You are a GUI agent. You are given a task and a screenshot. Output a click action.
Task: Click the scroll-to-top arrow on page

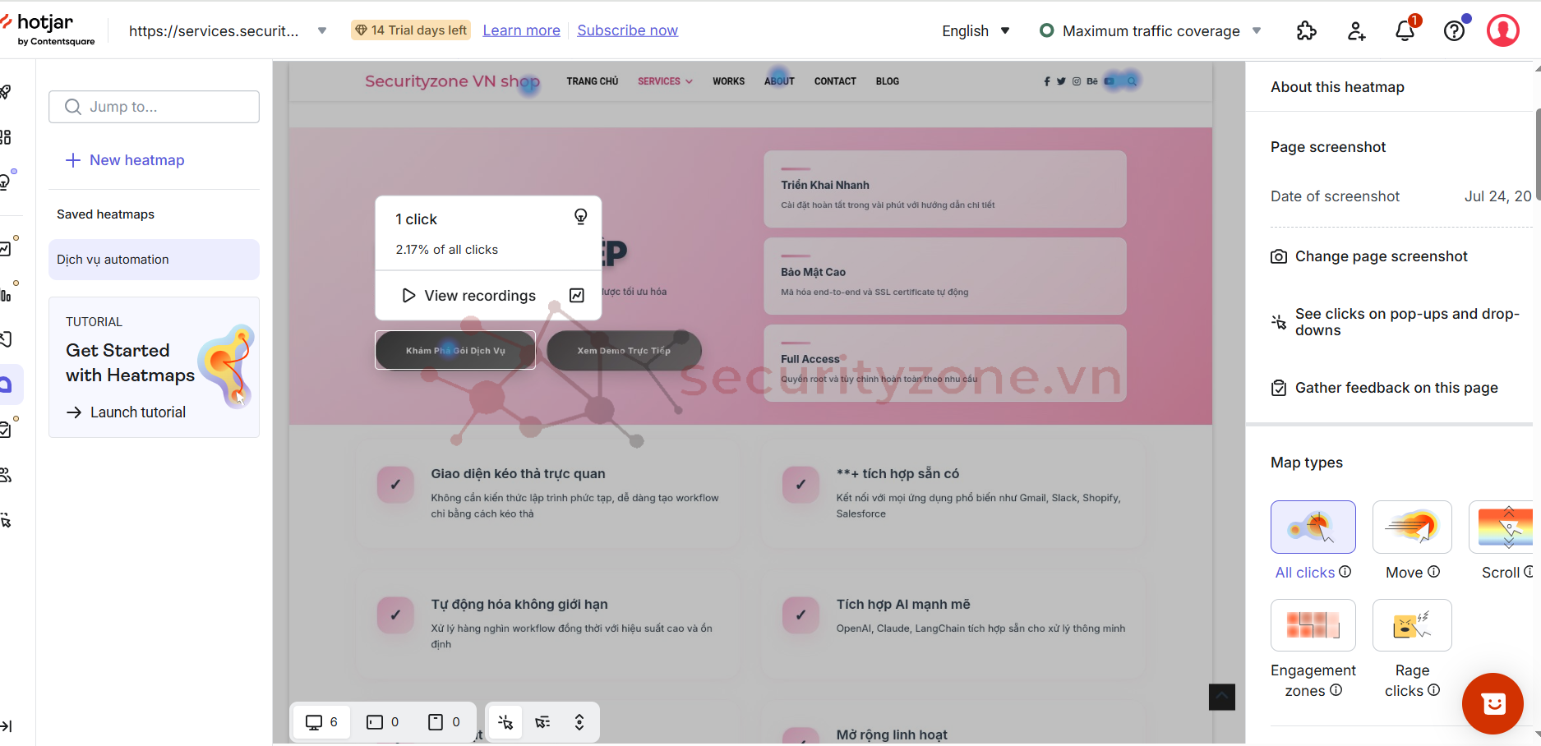pyautogui.click(x=1221, y=697)
